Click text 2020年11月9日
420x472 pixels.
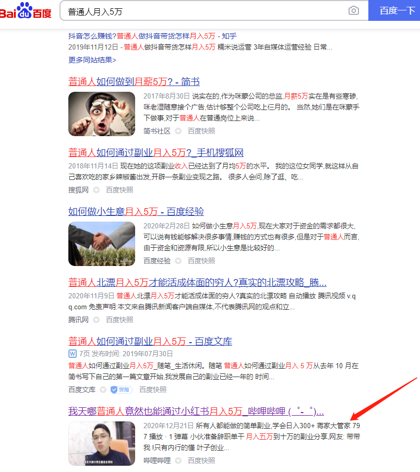tap(91, 296)
